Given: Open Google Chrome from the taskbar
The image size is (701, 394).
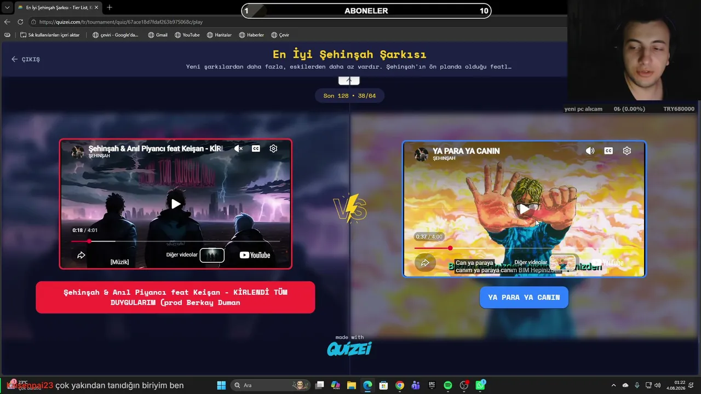Looking at the screenshot, I should [400, 385].
